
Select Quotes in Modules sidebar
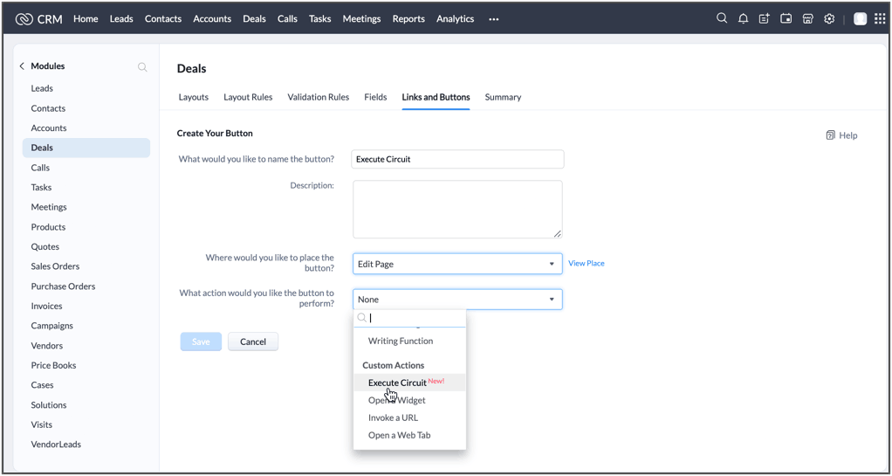pos(45,246)
